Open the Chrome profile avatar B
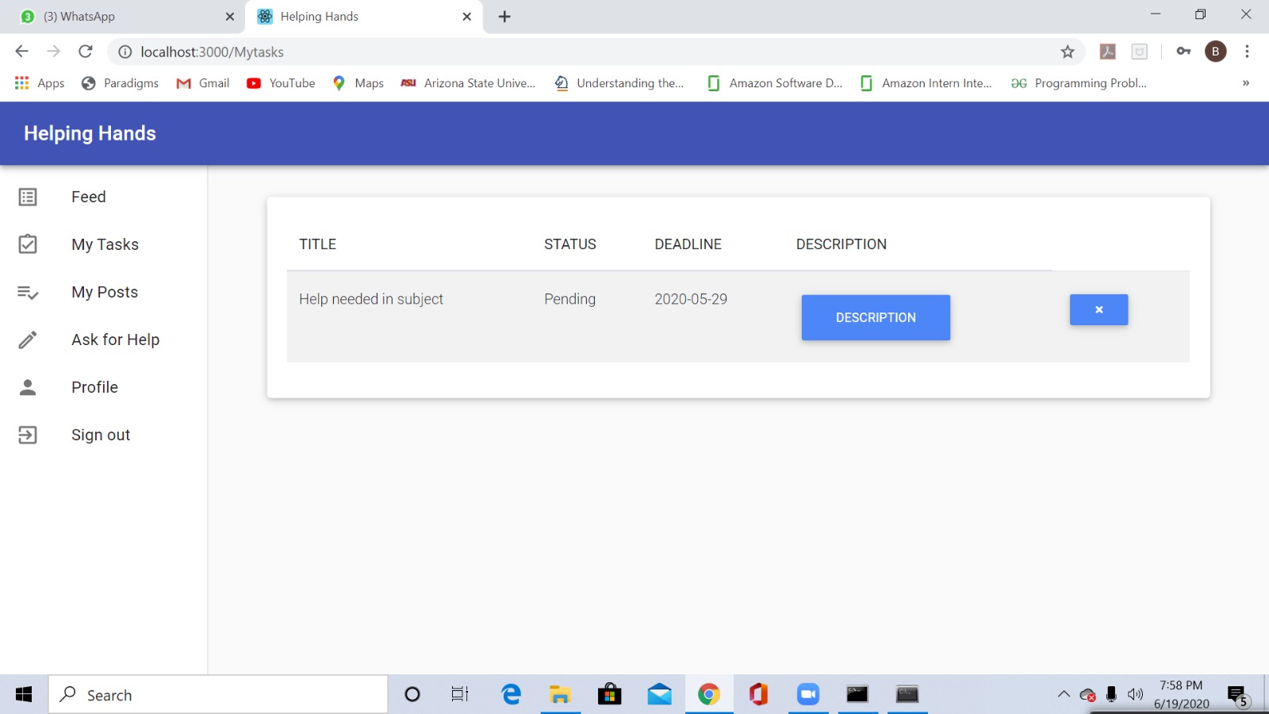The image size is (1269, 714). (1215, 52)
